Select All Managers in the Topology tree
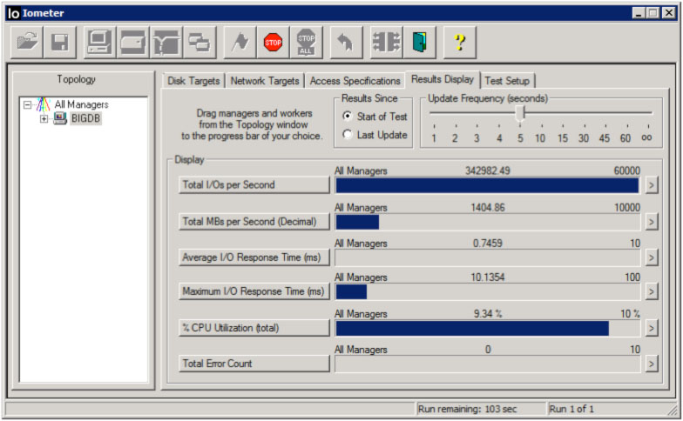 [82, 104]
